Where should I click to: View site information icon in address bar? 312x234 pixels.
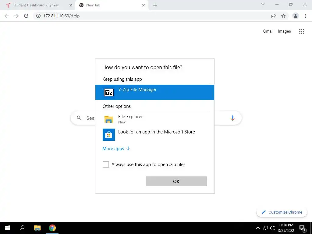point(38,16)
